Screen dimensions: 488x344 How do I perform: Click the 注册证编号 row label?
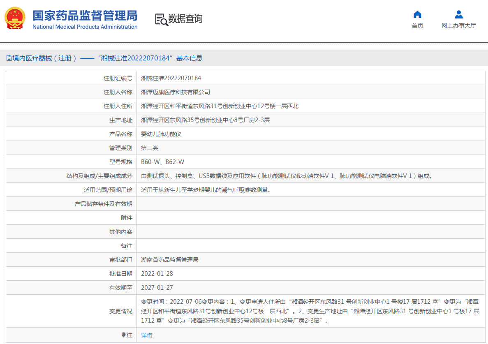pyautogui.click(x=118, y=78)
